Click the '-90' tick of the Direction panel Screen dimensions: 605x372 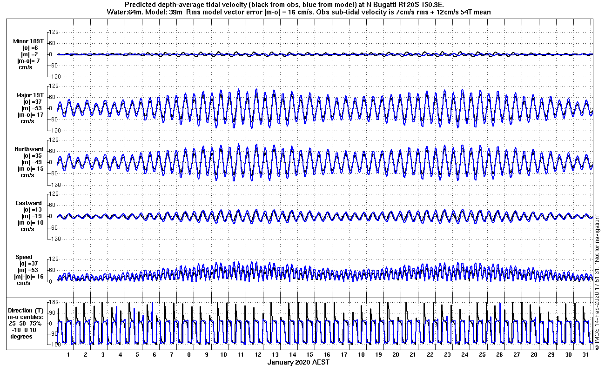[53, 333]
